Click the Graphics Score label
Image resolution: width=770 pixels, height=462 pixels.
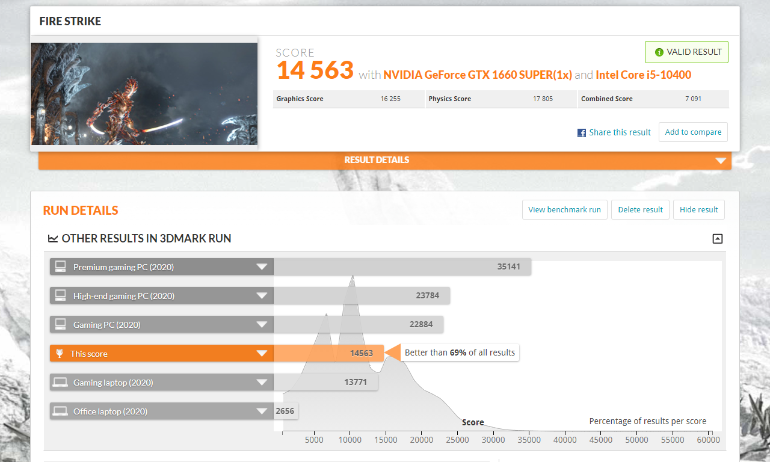tap(300, 99)
